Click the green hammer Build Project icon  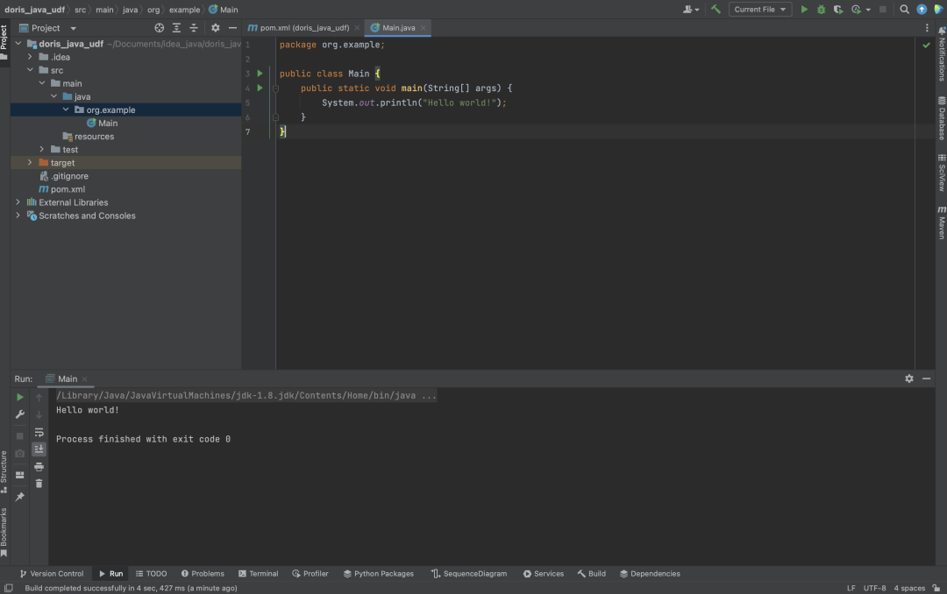(x=716, y=10)
